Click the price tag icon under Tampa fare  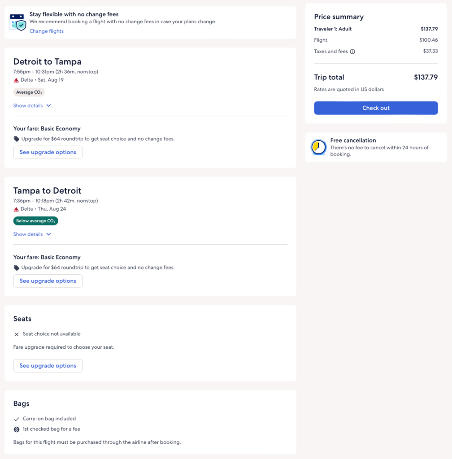coord(17,268)
